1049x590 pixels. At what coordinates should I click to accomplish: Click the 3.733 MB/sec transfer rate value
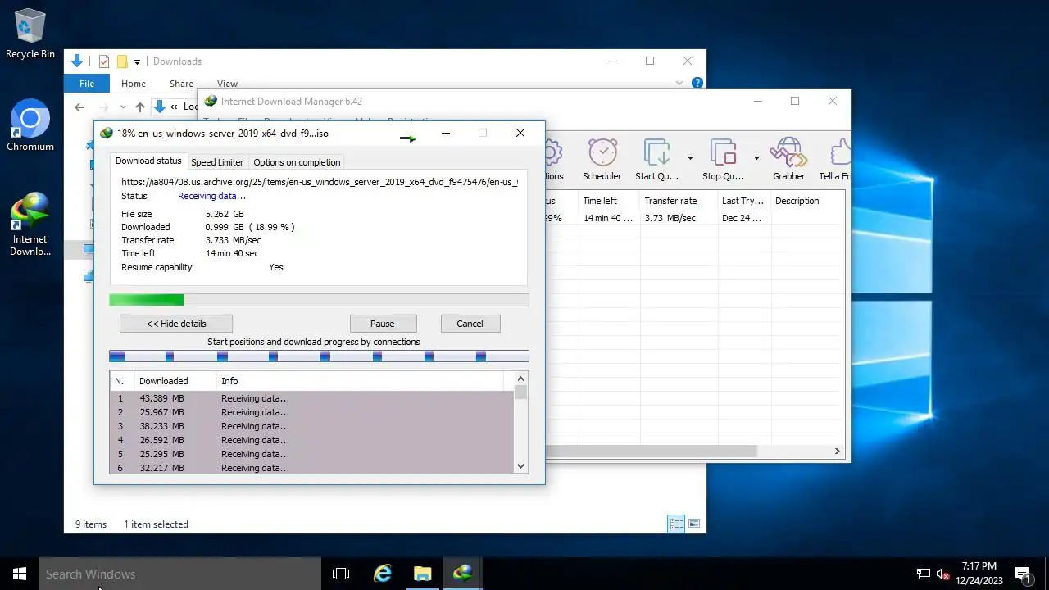(234, 240)
